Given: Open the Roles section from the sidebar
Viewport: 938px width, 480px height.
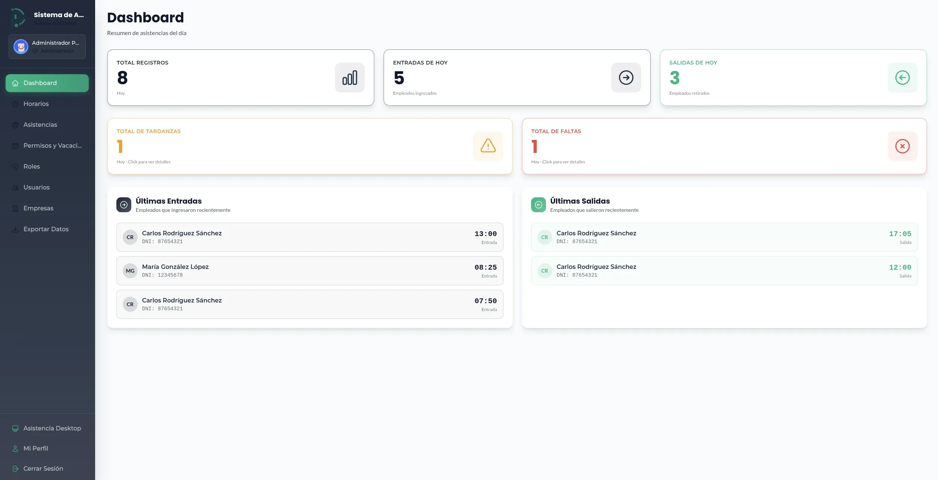Looking at the screenshot, I should (31, 166).
